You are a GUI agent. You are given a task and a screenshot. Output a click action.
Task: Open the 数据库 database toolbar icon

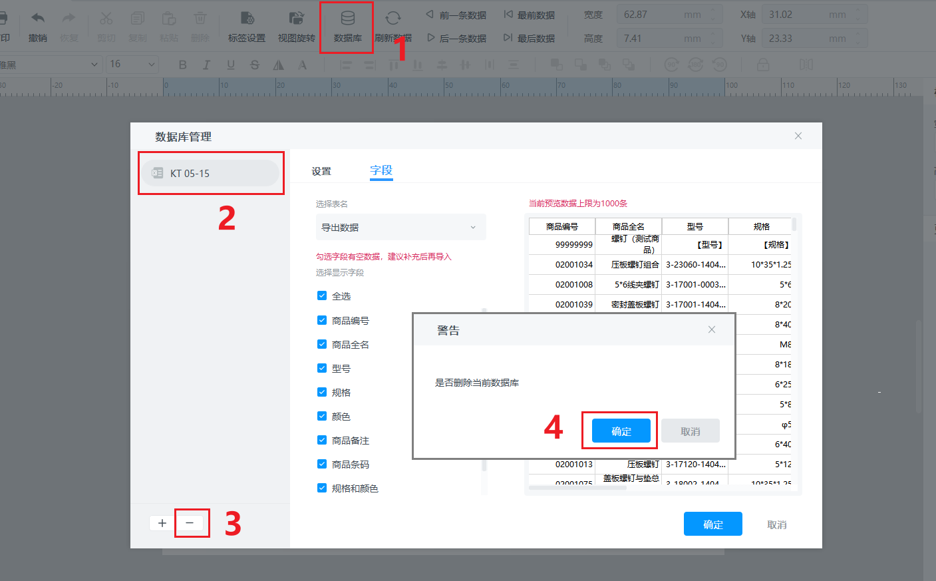(x=347, y=25)
